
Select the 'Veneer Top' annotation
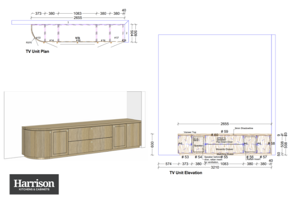190,132
